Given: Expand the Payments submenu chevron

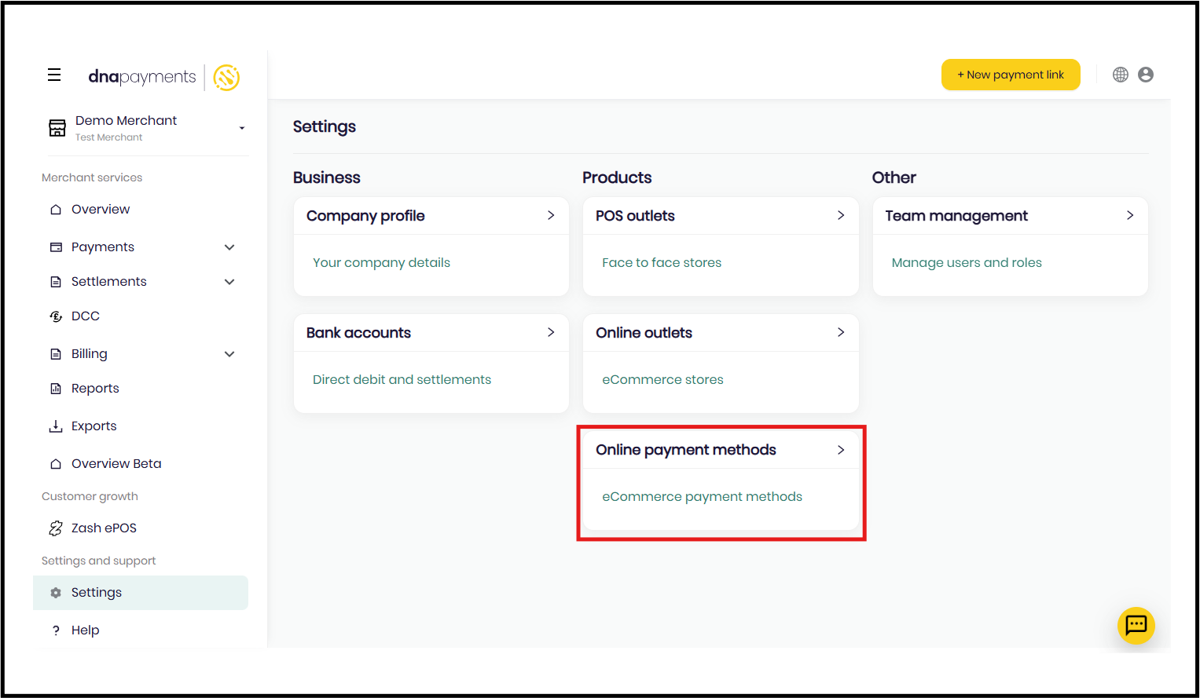Looking at the screenshot, I should [x=229, y=247].
